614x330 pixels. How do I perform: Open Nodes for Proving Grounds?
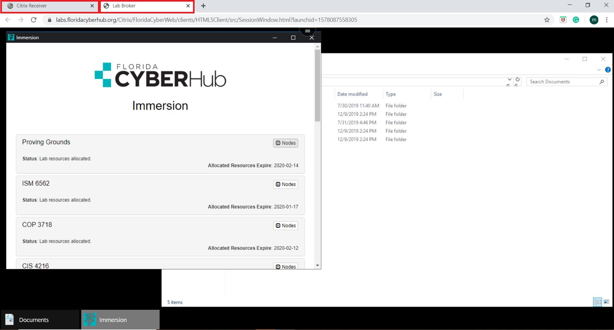(285, 143)
